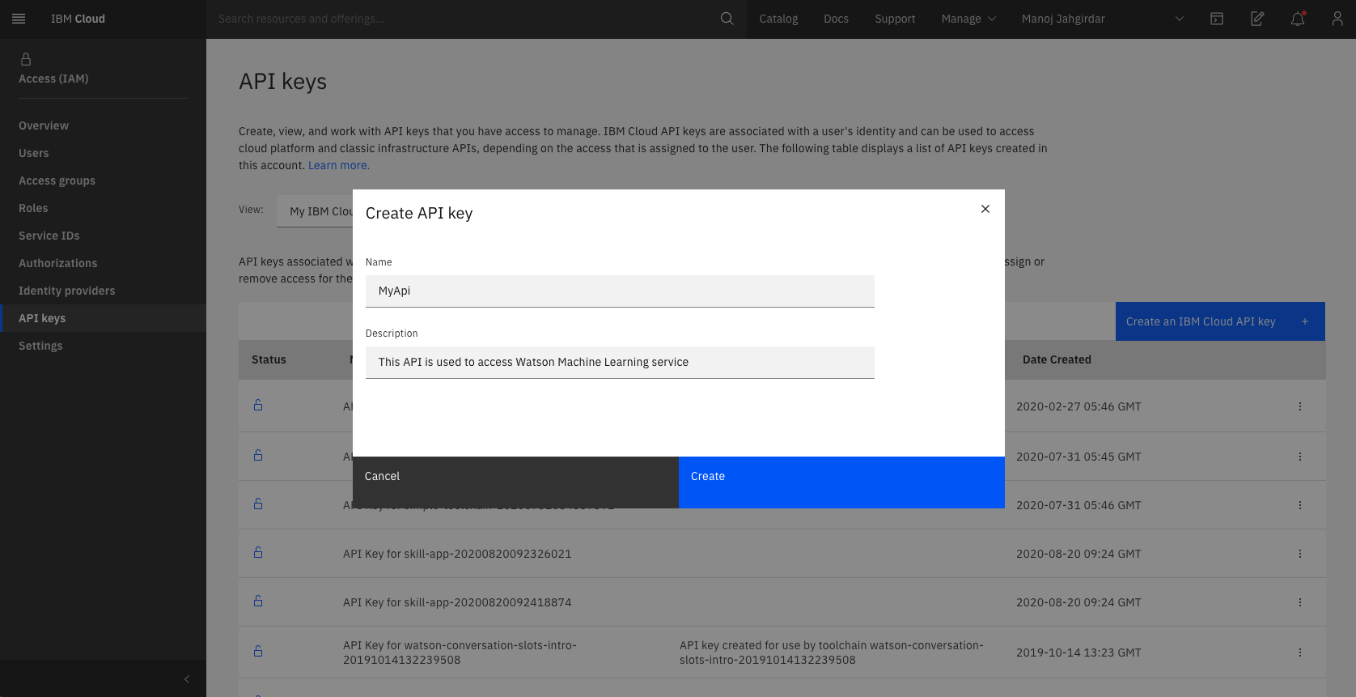Open the View dropdown showing My IBM Cloud
Image resolution: width=1356 pixels, height=697 pixels.
315,211
